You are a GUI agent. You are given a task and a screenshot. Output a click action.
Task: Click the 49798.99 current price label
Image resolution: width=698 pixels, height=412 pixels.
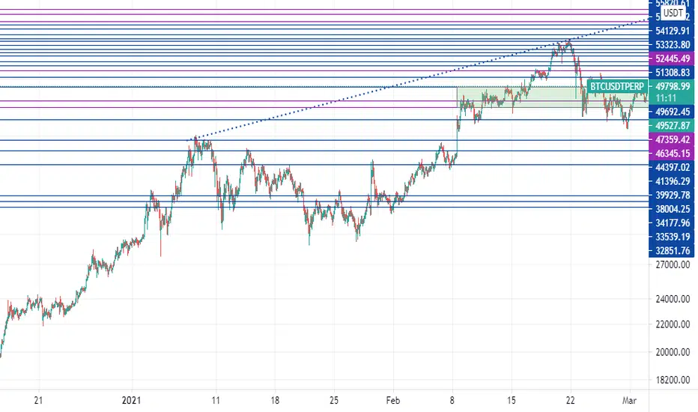(673, 86)
